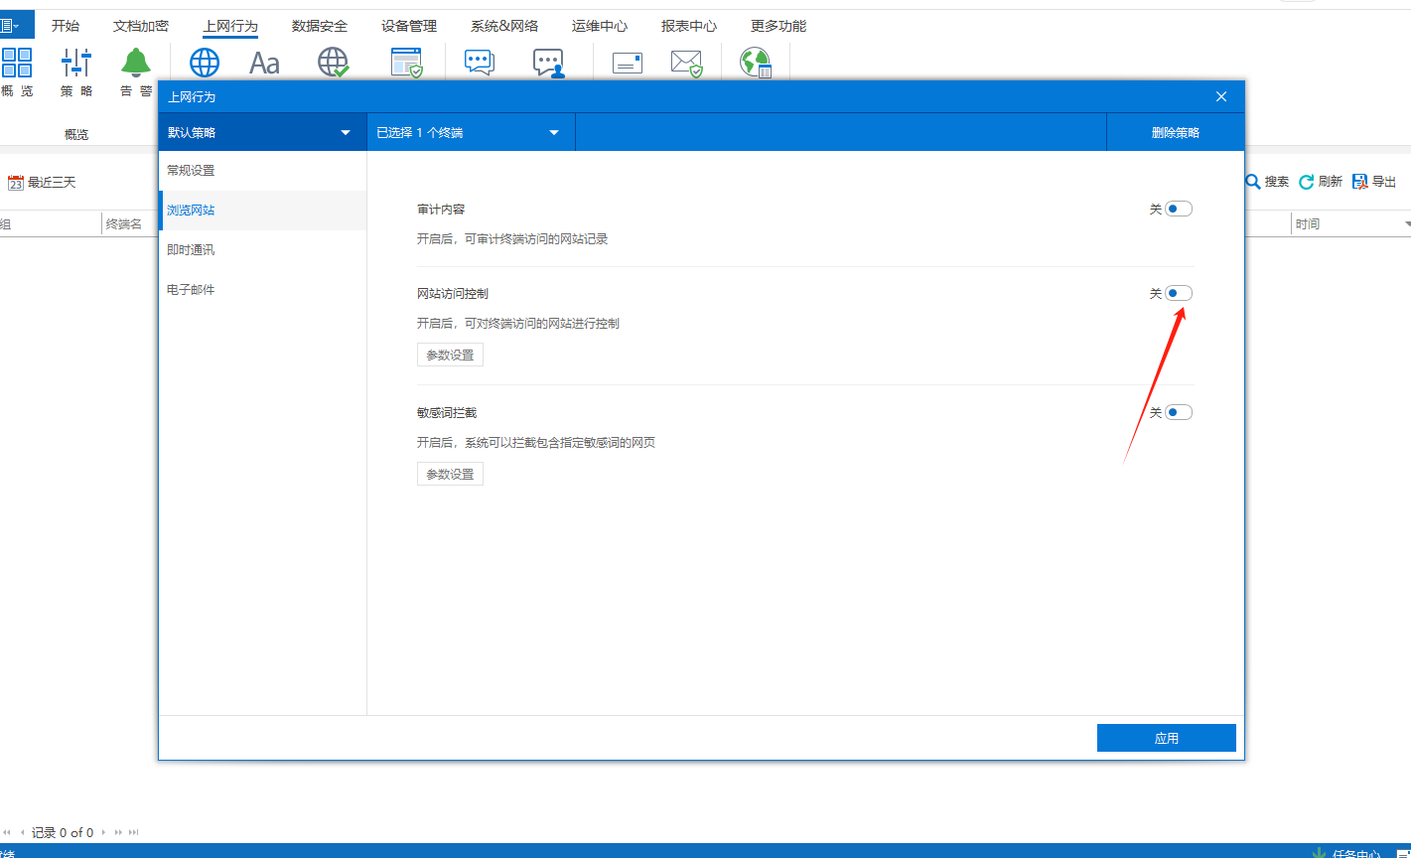The image size is (1411, 858).
Task: Click the 策略 (Policy) sliders icon
Action: (76, 64)
